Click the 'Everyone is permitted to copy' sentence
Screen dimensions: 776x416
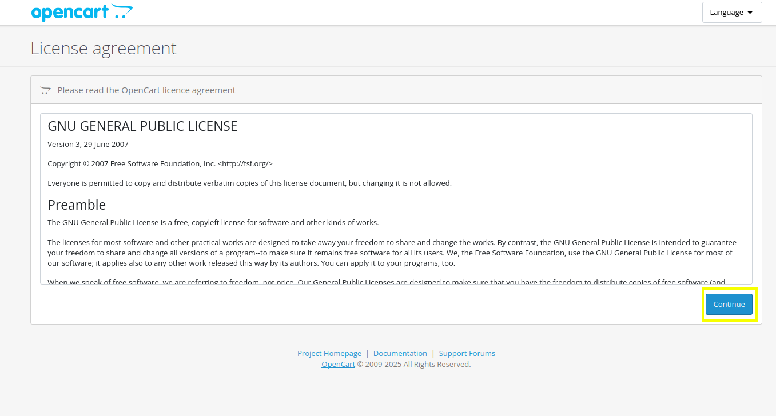click(249, 183)
